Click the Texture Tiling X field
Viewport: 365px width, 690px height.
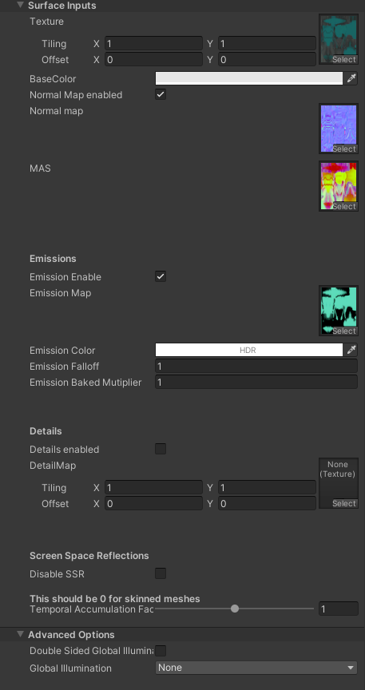(x=153, y=44)
